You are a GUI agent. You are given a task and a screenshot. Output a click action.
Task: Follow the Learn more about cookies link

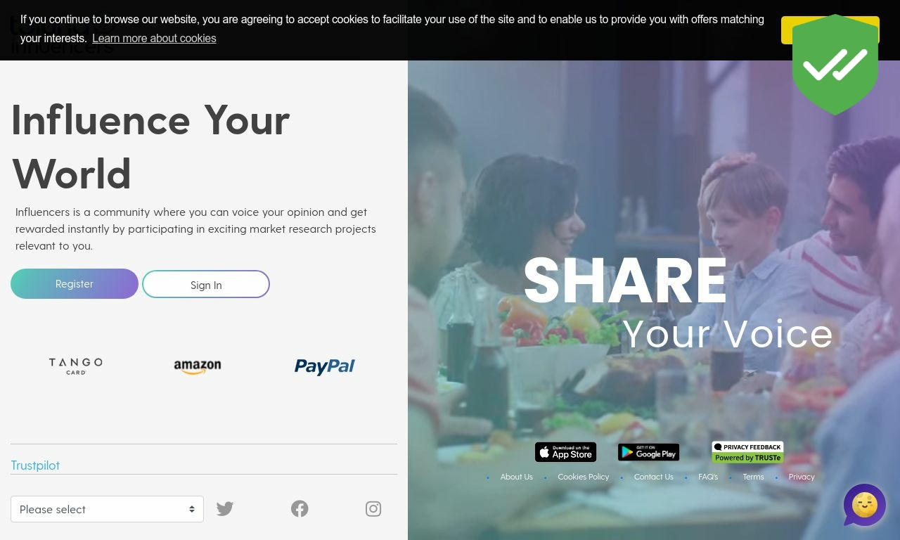click(x=154, y=38)
